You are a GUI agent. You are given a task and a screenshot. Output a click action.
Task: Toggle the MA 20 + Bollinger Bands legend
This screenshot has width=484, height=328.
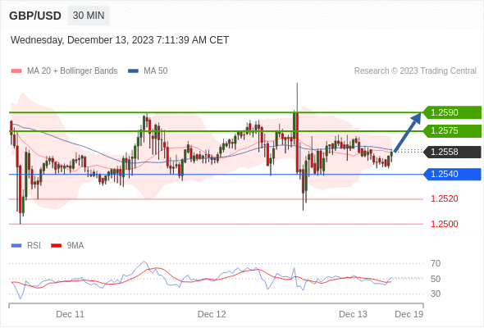[72, 71]
